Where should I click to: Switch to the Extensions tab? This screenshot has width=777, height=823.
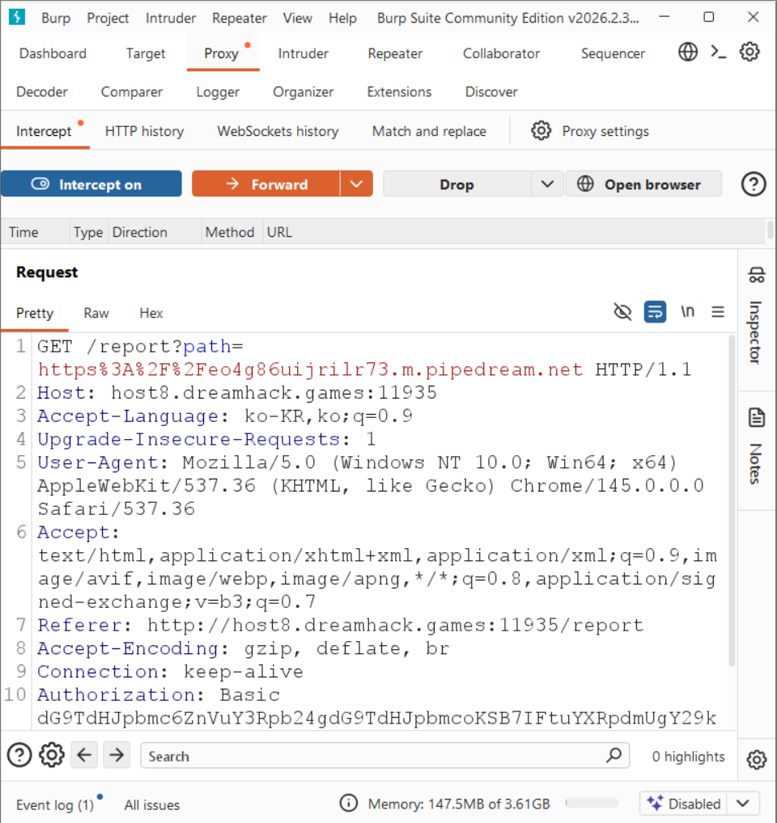[399, 92]
